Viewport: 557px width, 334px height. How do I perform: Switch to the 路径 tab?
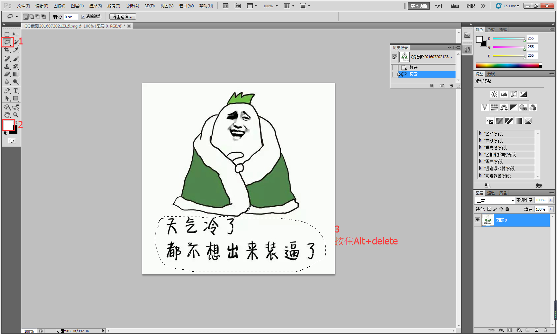[503, 193]
